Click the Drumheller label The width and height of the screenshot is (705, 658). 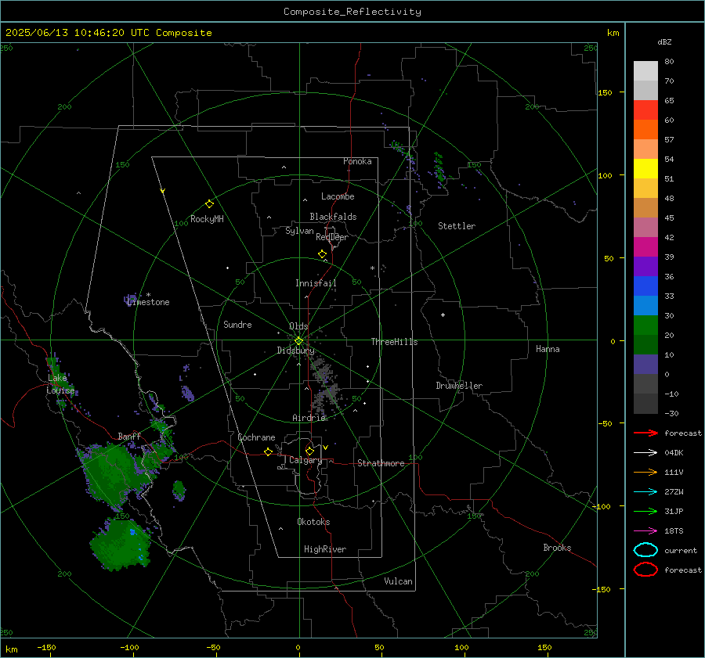click(459, 386)
